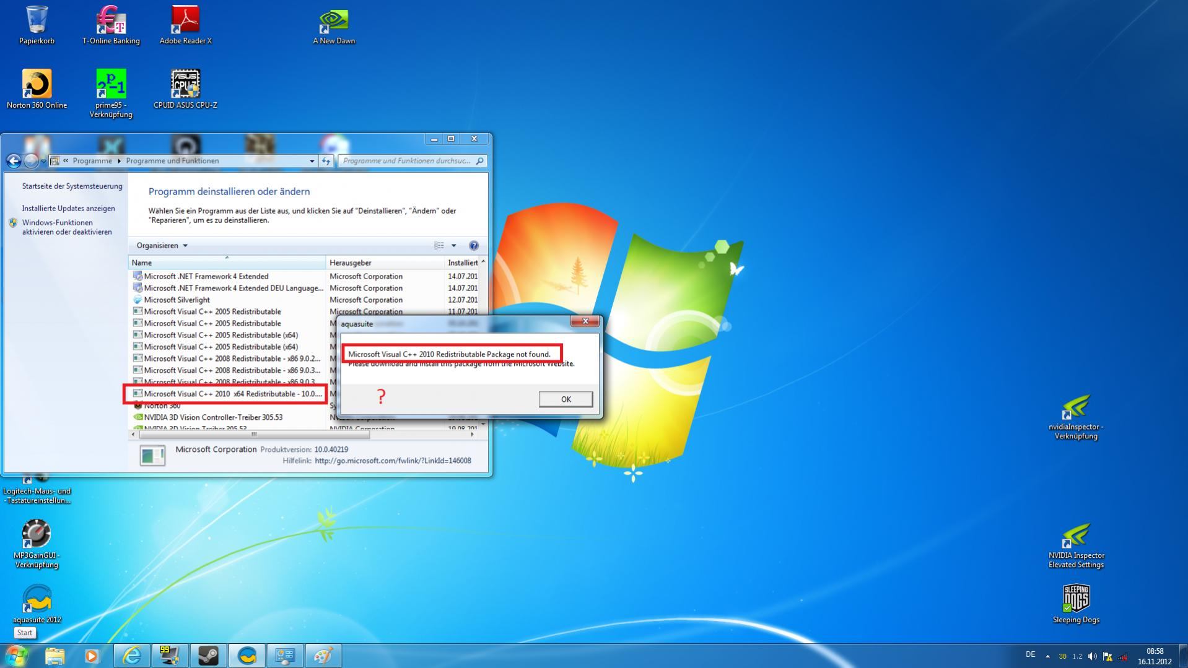Open Windows-Funktionen aktivieren oder deaktivieren link
This screenshot has width=1188, height=668.
tap(67, 227)
